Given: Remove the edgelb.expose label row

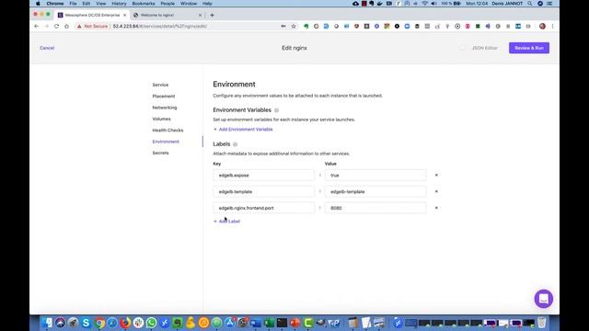Looking at the screenshot, I should click(x=436, y=176).
